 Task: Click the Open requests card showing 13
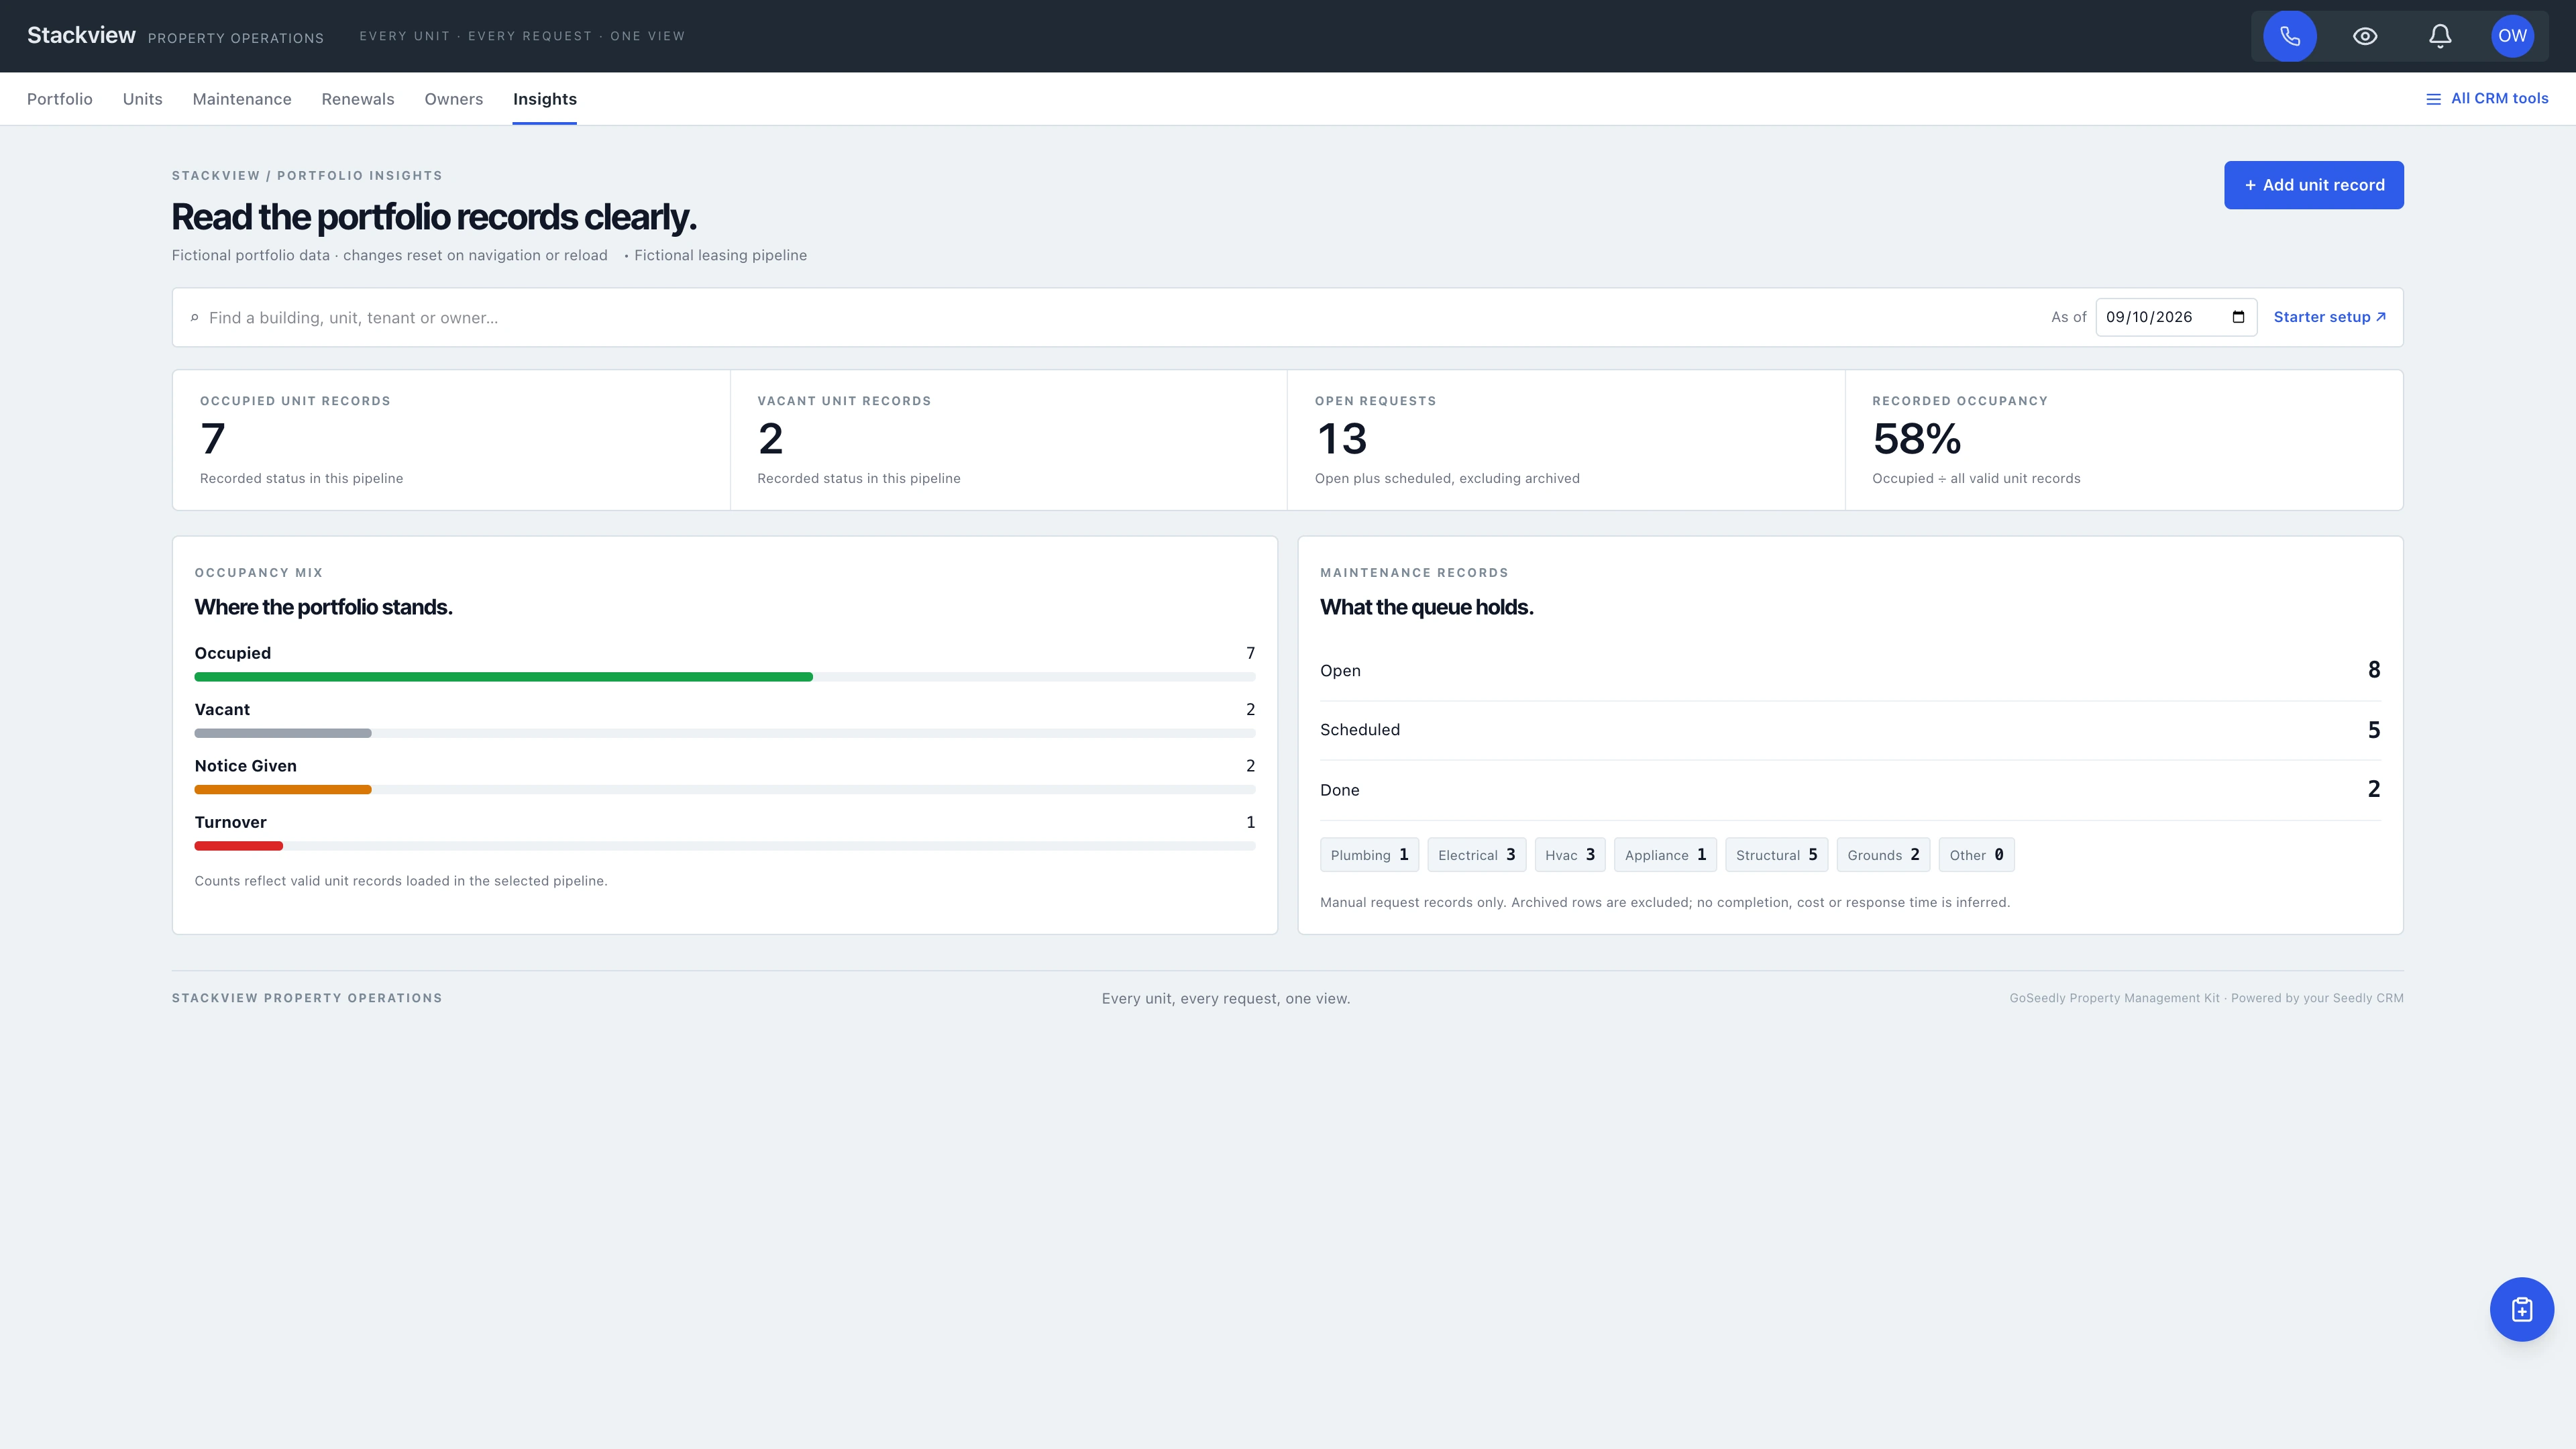point(1565,440)
